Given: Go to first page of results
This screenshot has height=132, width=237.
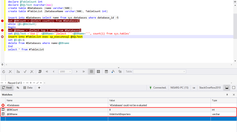Looking at the screenshot, I should pyautogui.click(x=47, y=71).
